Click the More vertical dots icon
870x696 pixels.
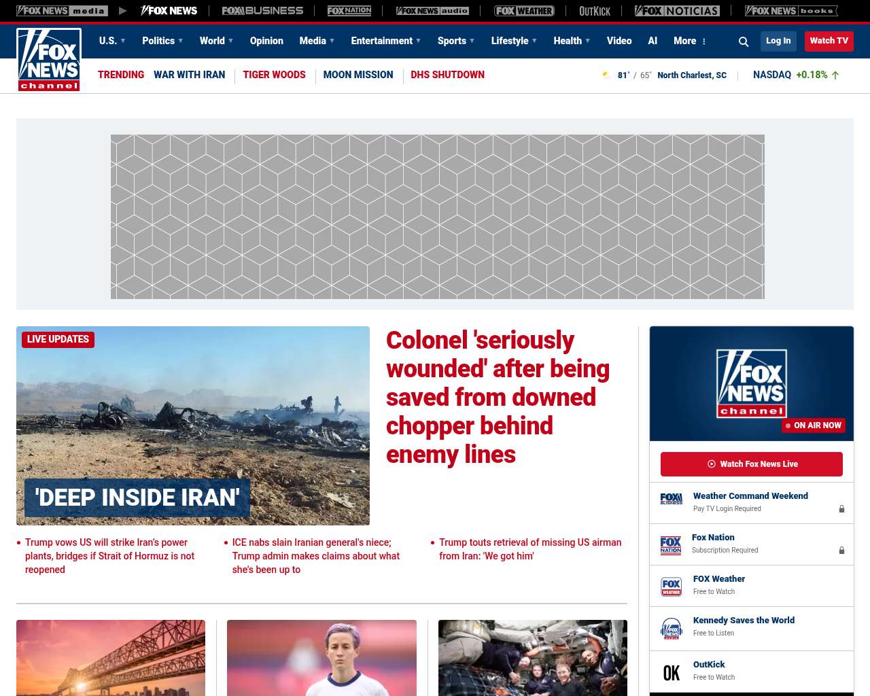coord(704,41)
